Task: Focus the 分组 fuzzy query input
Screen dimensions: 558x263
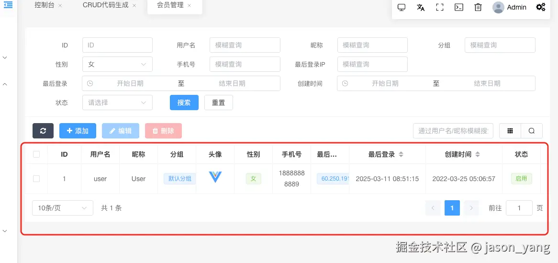Action: point(500,45)
